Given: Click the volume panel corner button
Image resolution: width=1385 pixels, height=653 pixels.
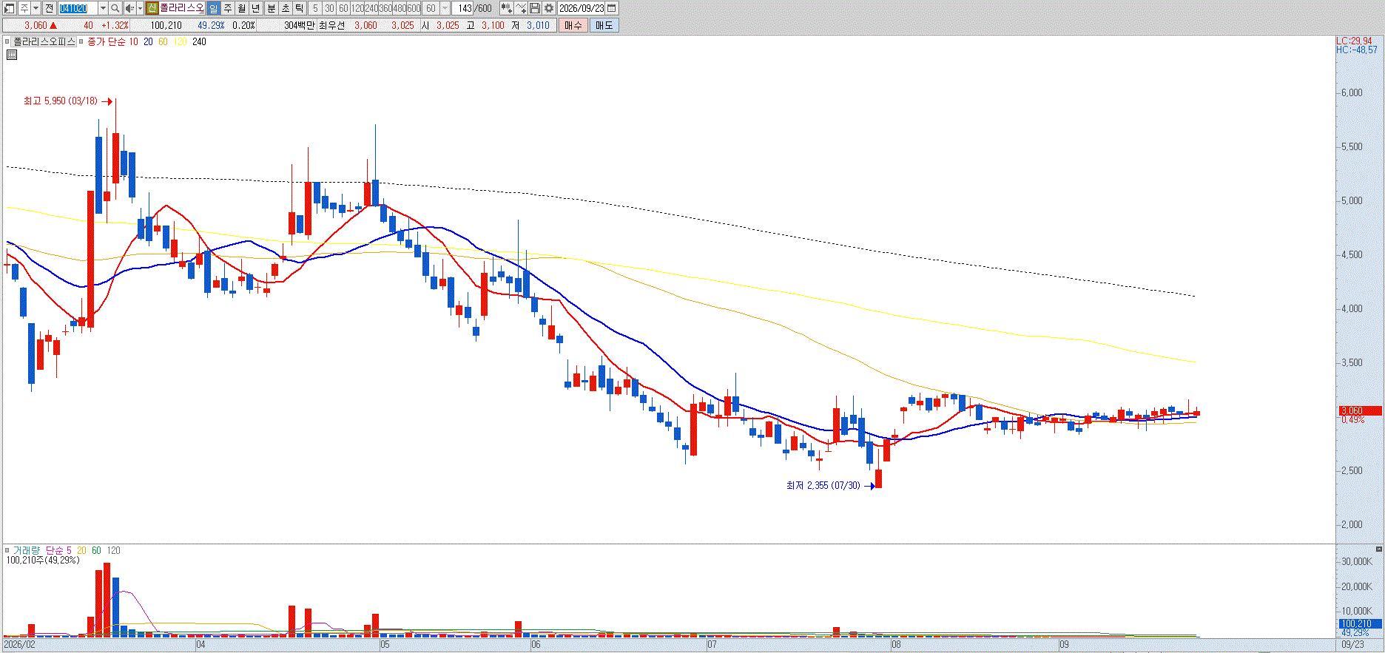Looking at the screenshot, I should (1378, 549).
